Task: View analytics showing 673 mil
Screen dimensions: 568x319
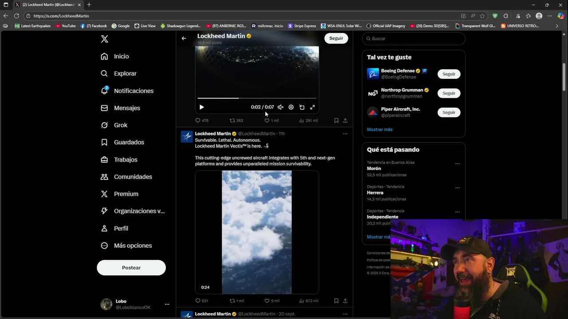Action: pyautogui.click(x=308, y=301)
